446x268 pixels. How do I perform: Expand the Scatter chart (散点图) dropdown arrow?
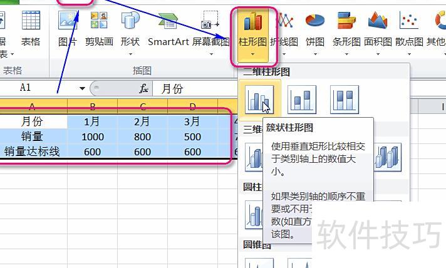409,54
